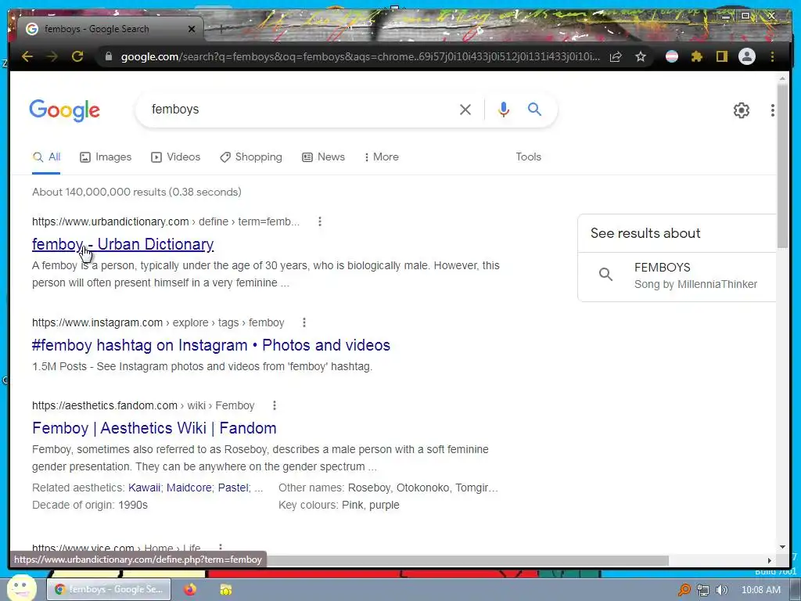The image size is (801, 601).
Task: Open options dots for Instagram result
Action: pyautogui.click(x=304, y=322)
